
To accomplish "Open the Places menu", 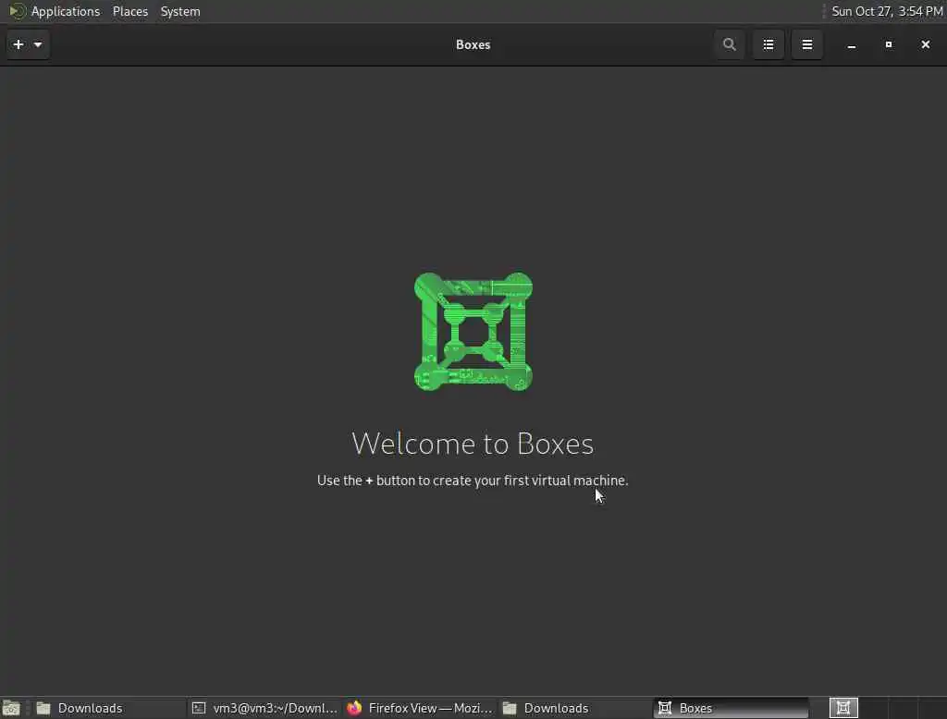I will [x=130, y=11].
